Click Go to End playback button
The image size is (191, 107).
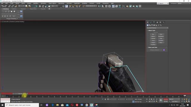157,99
